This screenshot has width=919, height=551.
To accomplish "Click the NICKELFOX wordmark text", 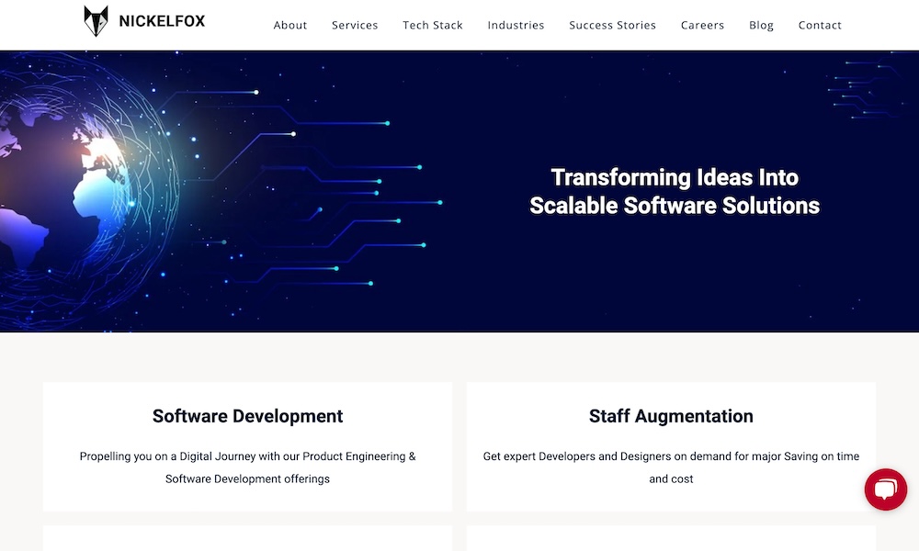I will tap(162, 21).
